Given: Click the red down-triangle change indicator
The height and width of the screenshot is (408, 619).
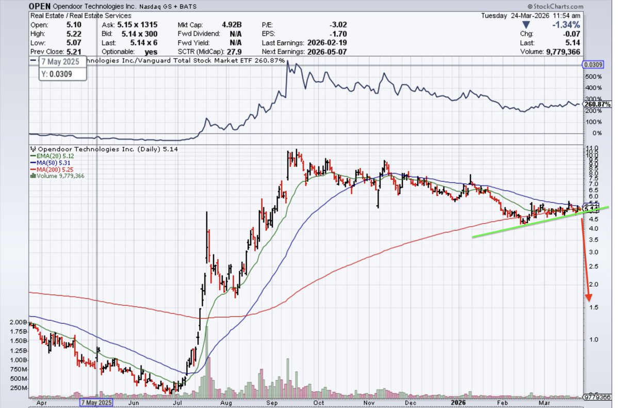Looking at the screenshot, I should point(526,26).
